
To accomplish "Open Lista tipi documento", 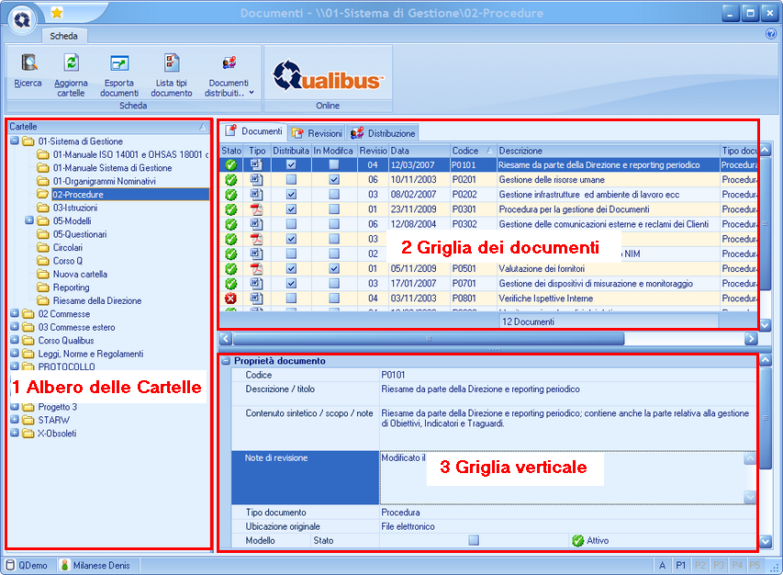I will click(172, 63).
